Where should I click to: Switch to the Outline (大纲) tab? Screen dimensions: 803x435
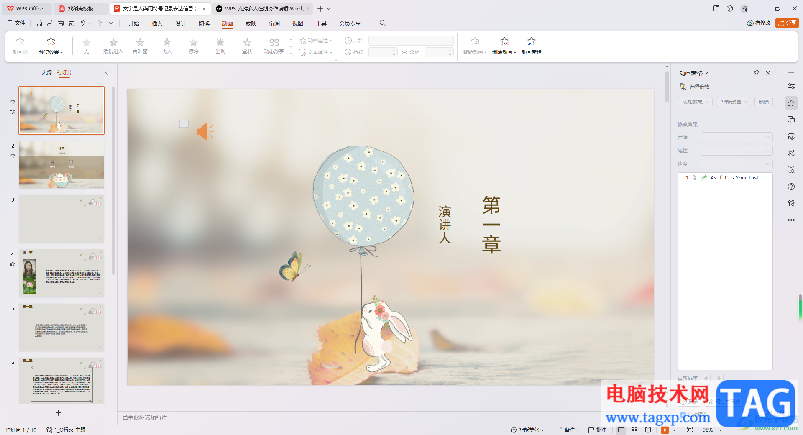[x=46, y=73]
